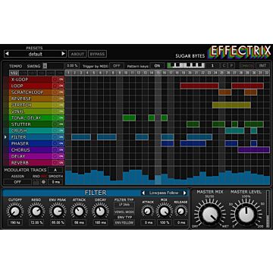
Task: Toggle the ON switch for FILTER track
Action: click(61, 137)
